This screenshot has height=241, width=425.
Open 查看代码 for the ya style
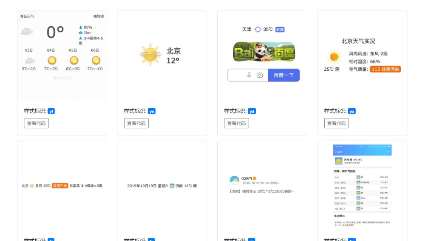pos(337,123)
